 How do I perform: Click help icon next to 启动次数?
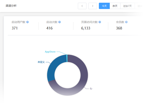pos(60,22)
